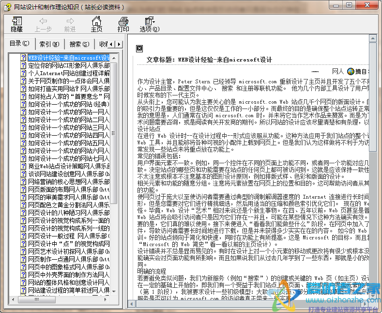Screen dimensions: 382x313
Task: Click the tab strip left scroll arrow
Action: (111, 45)
